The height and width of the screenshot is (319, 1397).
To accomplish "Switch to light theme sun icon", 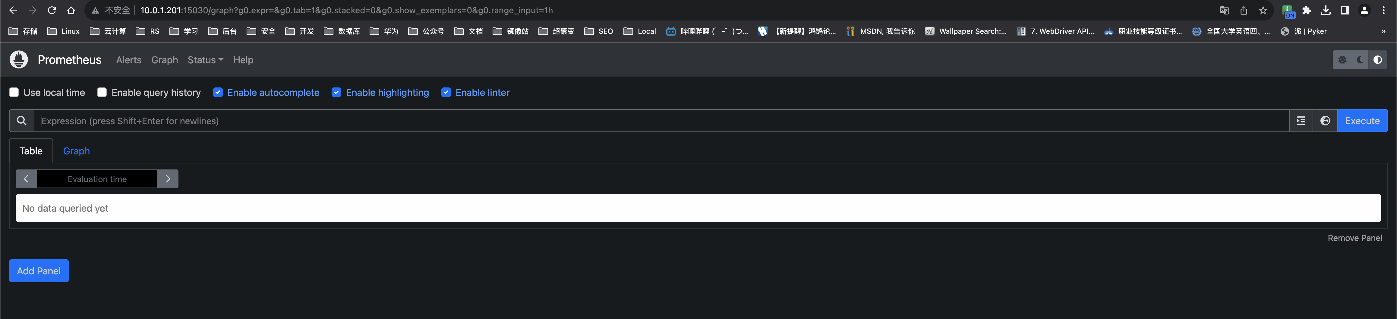I will 1342,60.
